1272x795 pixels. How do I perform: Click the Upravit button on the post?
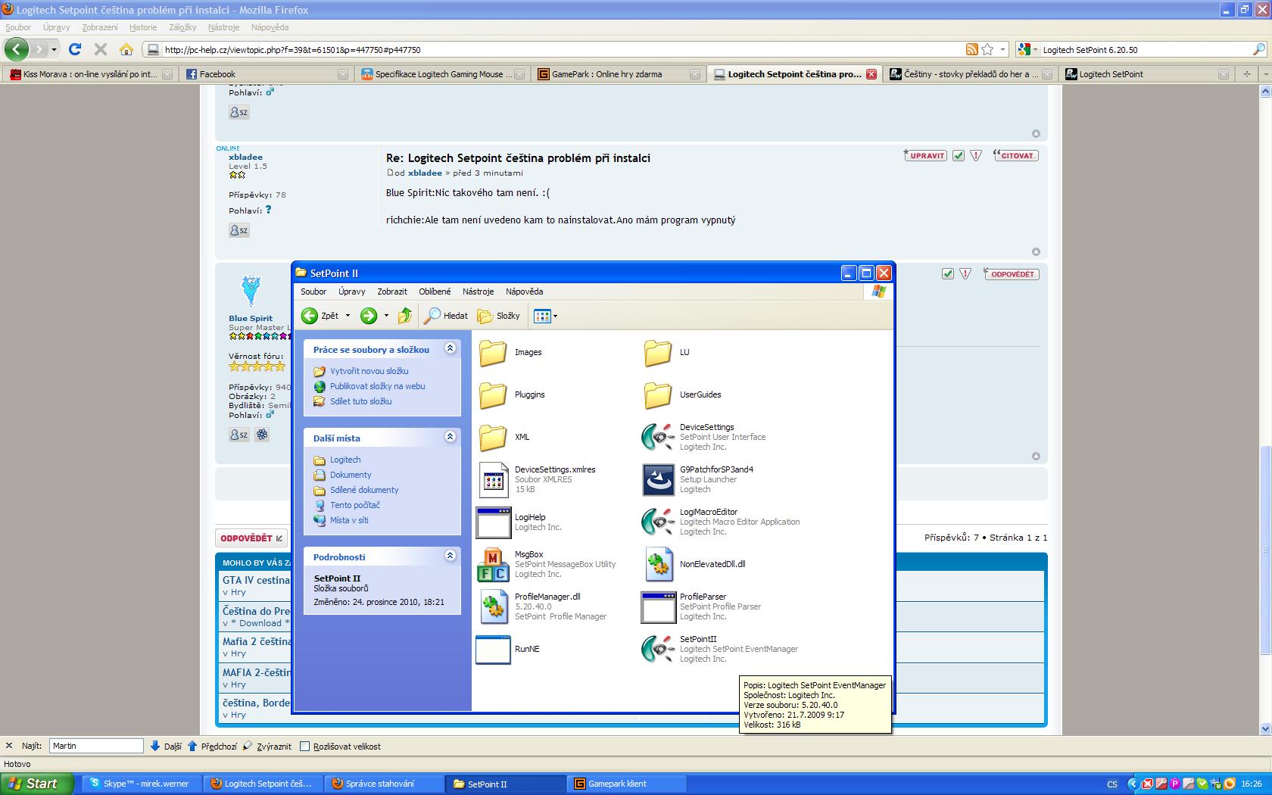925,155
